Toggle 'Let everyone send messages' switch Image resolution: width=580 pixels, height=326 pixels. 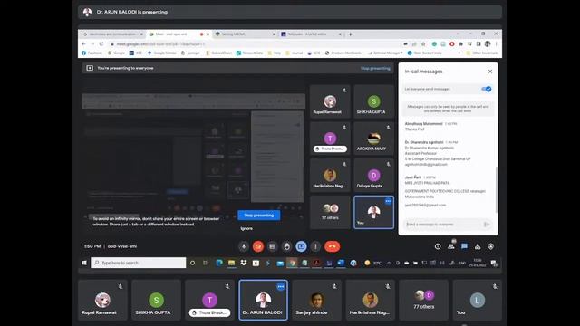coord(486,89)
